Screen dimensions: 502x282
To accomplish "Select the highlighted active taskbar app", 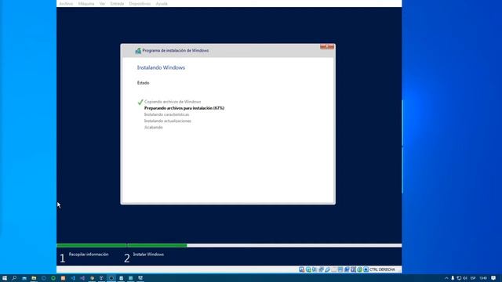I will click(111, 278).
